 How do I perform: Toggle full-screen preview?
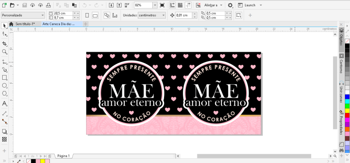tap(162, 5)
